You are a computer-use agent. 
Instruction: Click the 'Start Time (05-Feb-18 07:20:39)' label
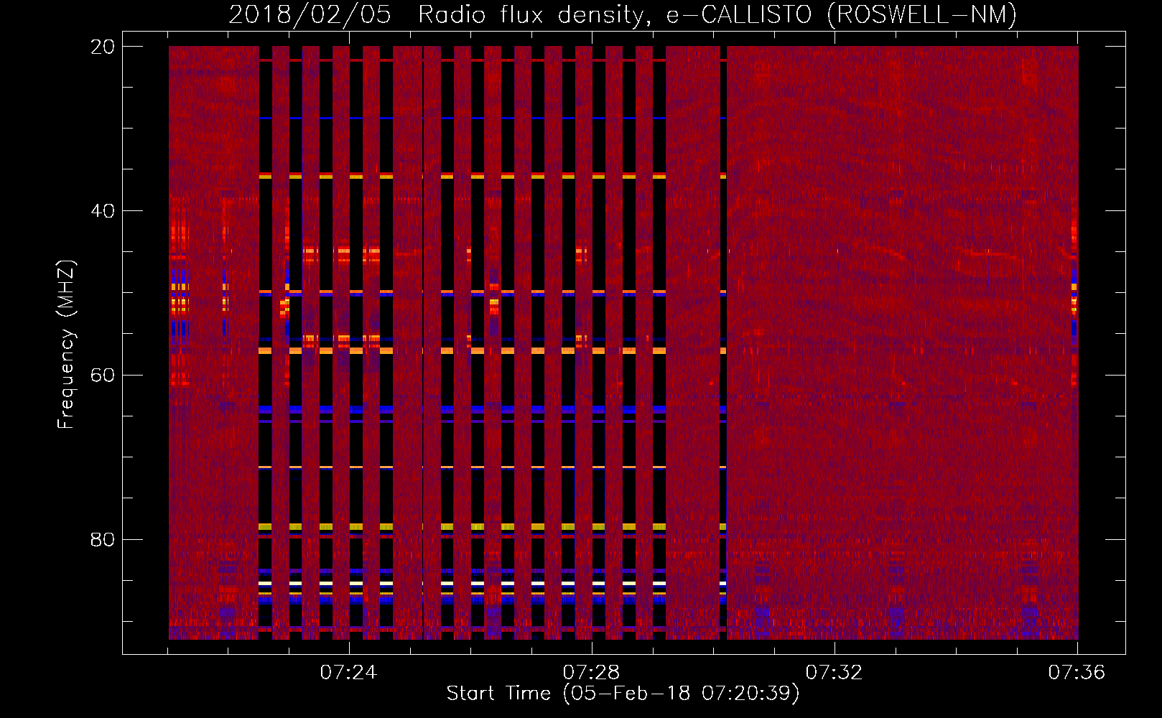click(x=623, y=694)
